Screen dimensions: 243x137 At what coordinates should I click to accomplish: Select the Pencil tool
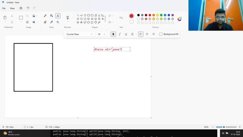pos(45,16)
